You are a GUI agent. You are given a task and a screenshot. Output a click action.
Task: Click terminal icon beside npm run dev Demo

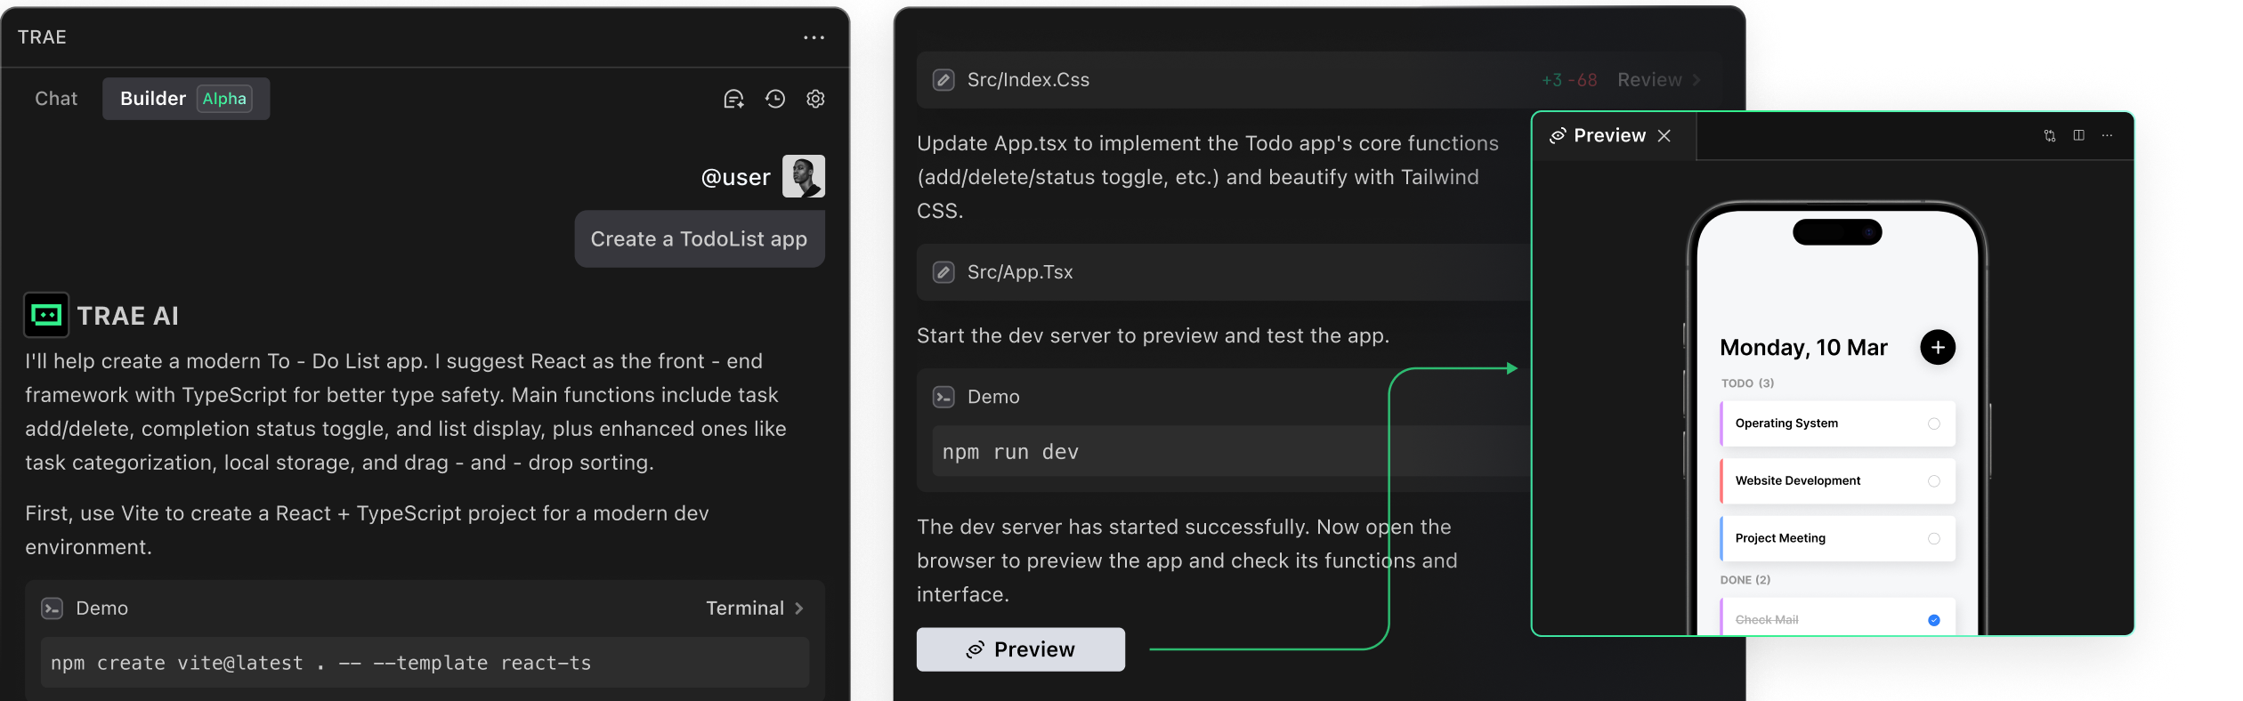(943, 397)
